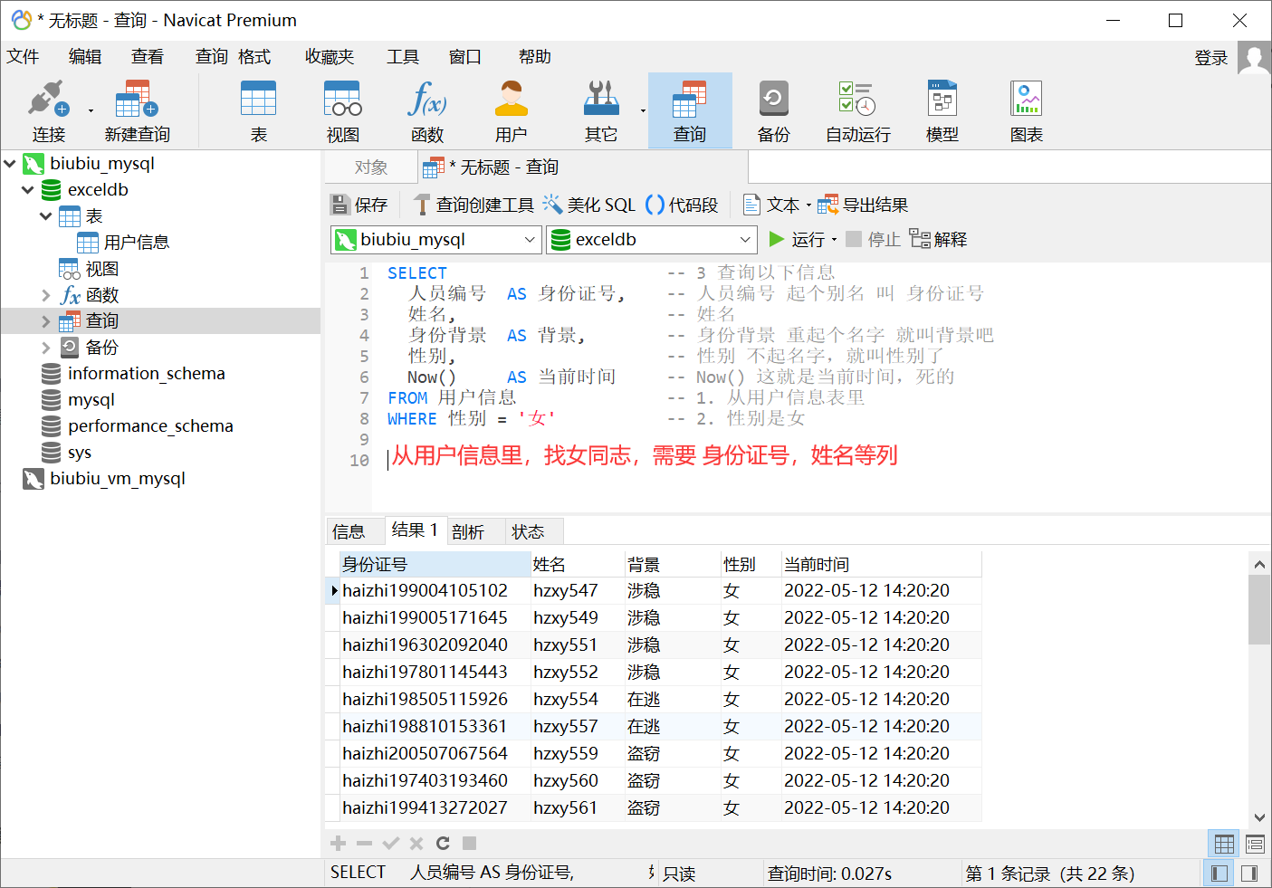Select the Query (查询) toolbar icon
The image size is (1272, 888).
coord(690,110)
